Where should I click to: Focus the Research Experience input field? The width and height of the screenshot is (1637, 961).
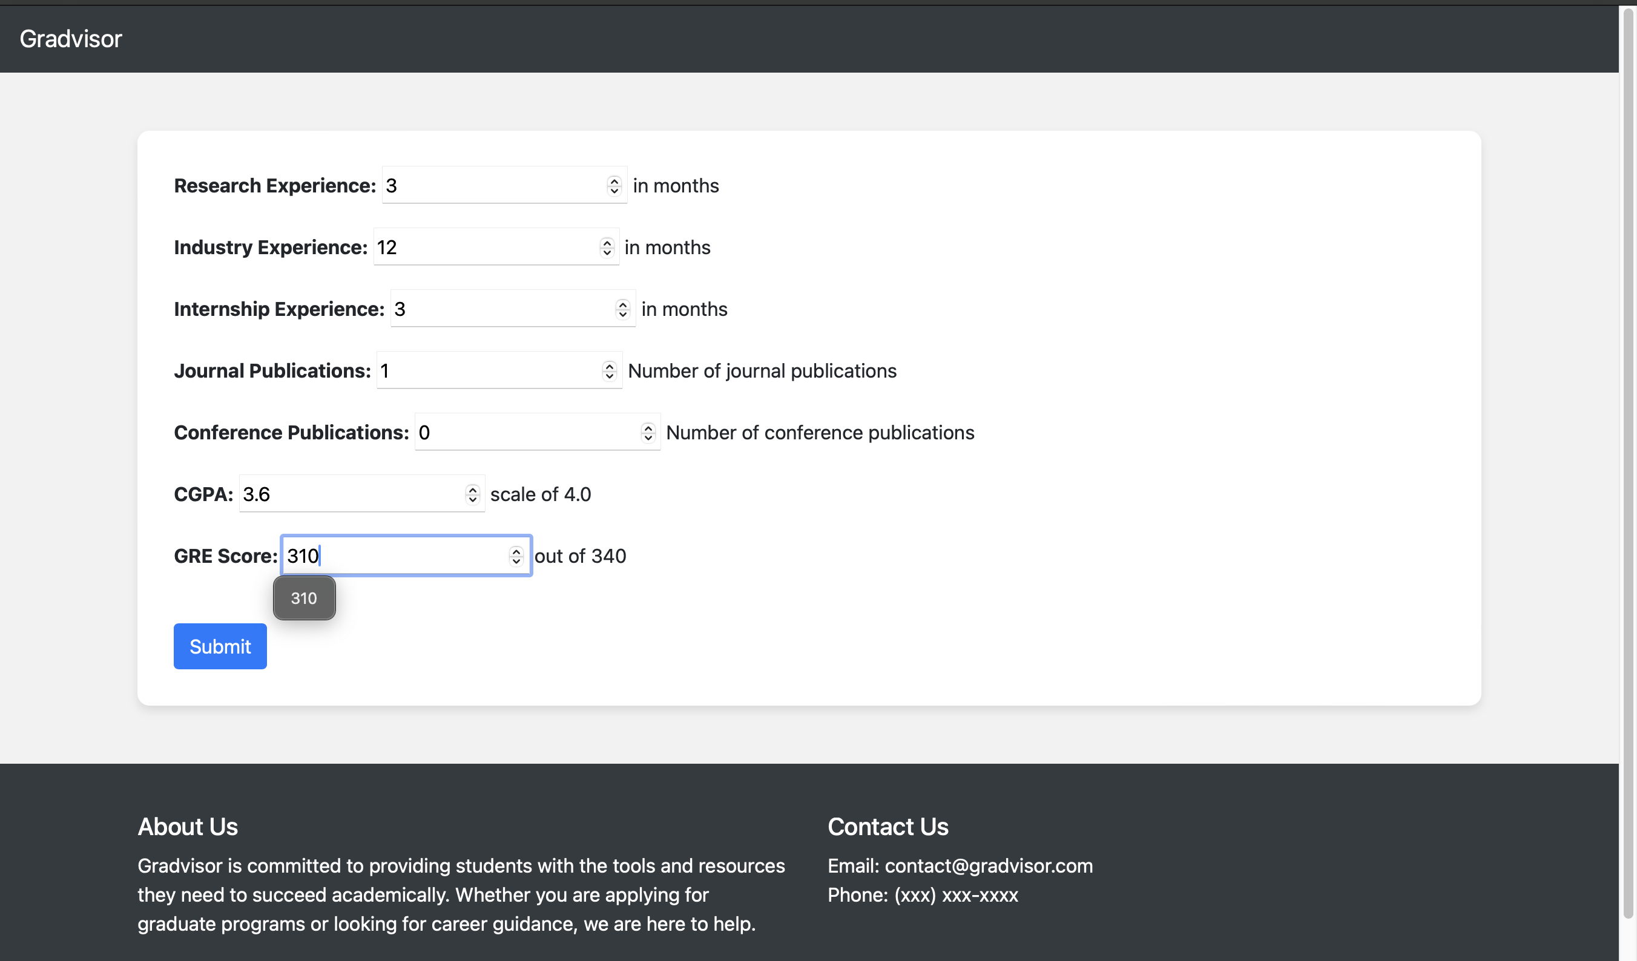click(x=504, y=185)
